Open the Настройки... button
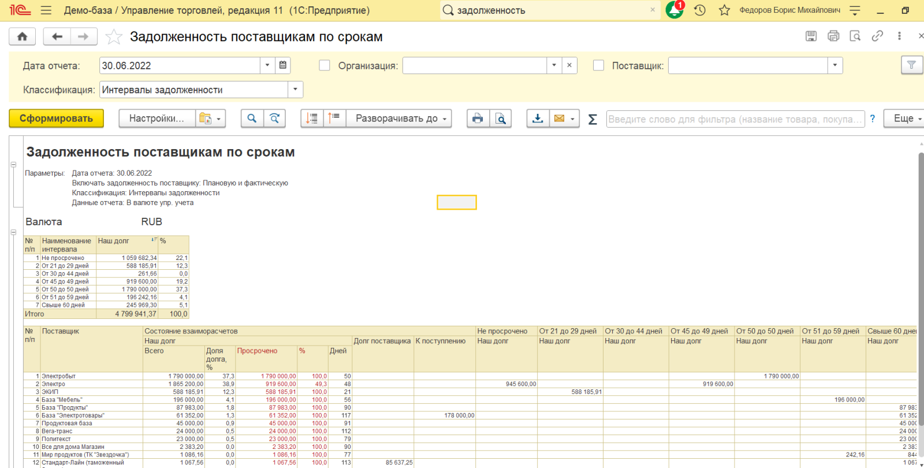The image size is (924, 468). [157, 118]
